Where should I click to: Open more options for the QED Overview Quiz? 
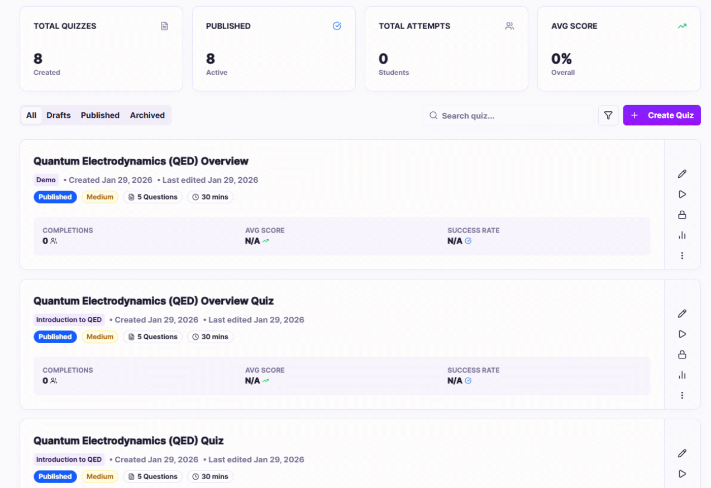681,395
